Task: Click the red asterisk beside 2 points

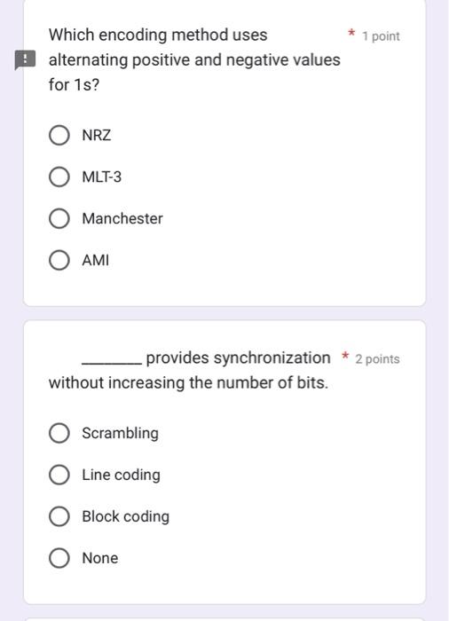Action: [345, 356]
